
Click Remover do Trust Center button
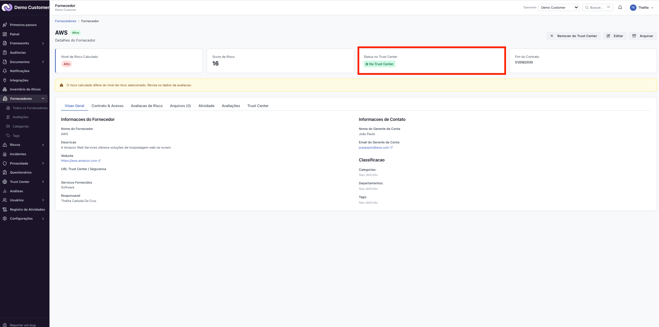(x=574, y=36)
